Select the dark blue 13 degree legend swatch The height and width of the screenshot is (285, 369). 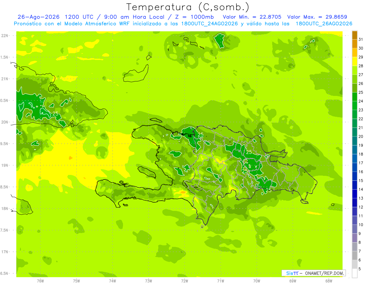click(x=355, y=194)
